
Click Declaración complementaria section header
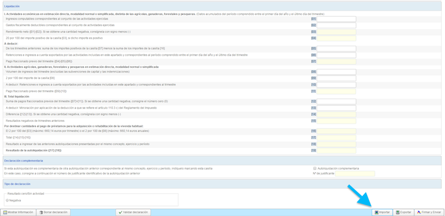pyautogui.click(x=222, y=160)
